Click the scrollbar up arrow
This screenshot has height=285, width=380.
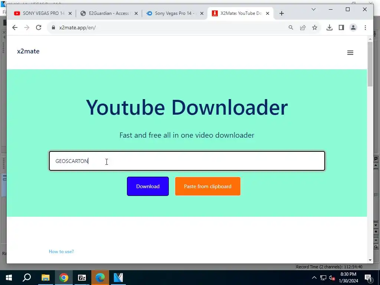pos(370,39)
